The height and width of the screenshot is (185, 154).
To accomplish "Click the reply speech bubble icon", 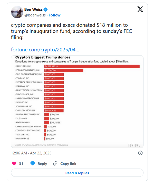I will point(33,163).
